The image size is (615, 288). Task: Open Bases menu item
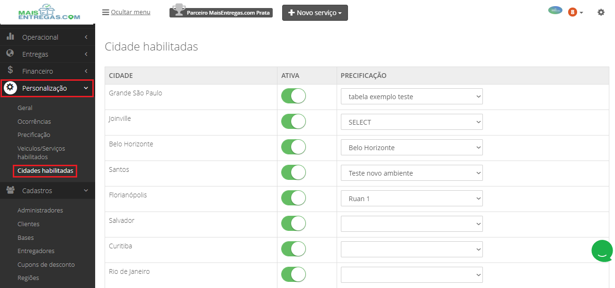coord(26,237)
